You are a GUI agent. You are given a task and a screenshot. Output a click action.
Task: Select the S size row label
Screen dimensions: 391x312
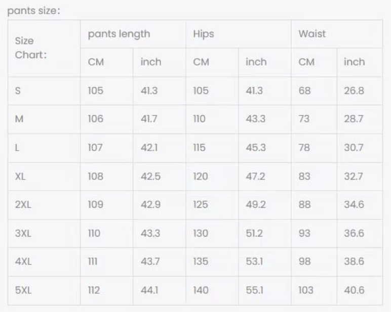(x=44, y=91)
